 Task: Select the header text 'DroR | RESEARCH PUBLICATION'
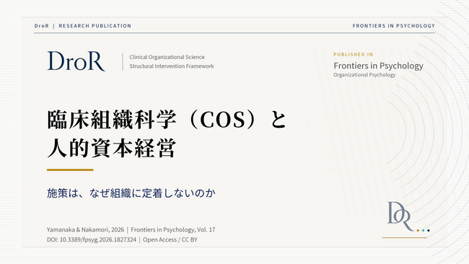tap(83, 26)
